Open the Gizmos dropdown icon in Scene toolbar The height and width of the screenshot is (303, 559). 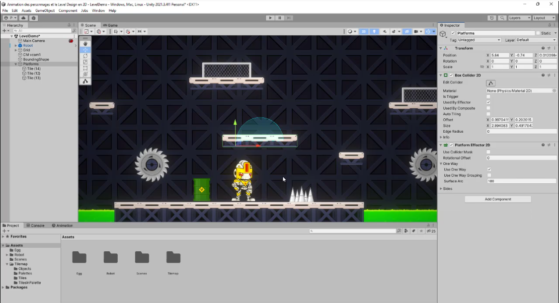(x=434, y=31)
